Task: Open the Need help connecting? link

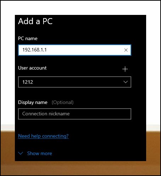Action: pos(43,136)
